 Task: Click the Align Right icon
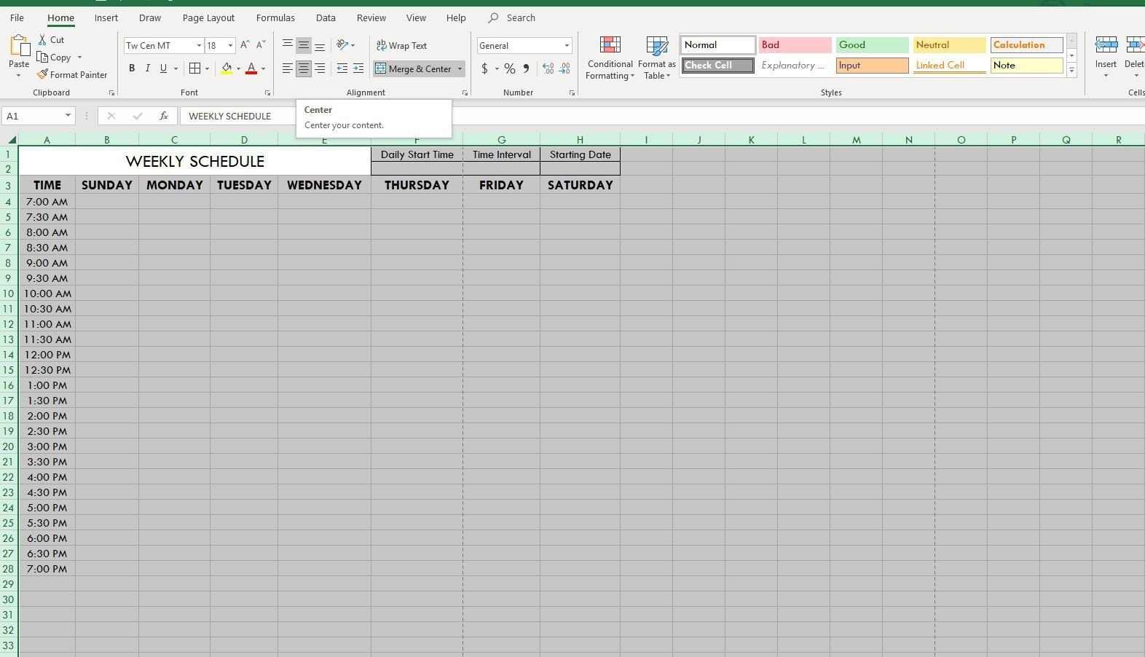[320, 68]
